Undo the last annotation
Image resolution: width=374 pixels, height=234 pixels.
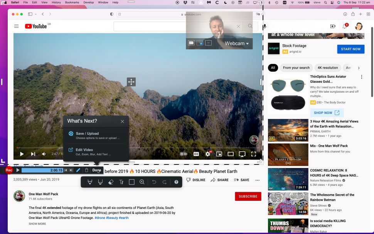pyautogui.click(x=153, y=182)
